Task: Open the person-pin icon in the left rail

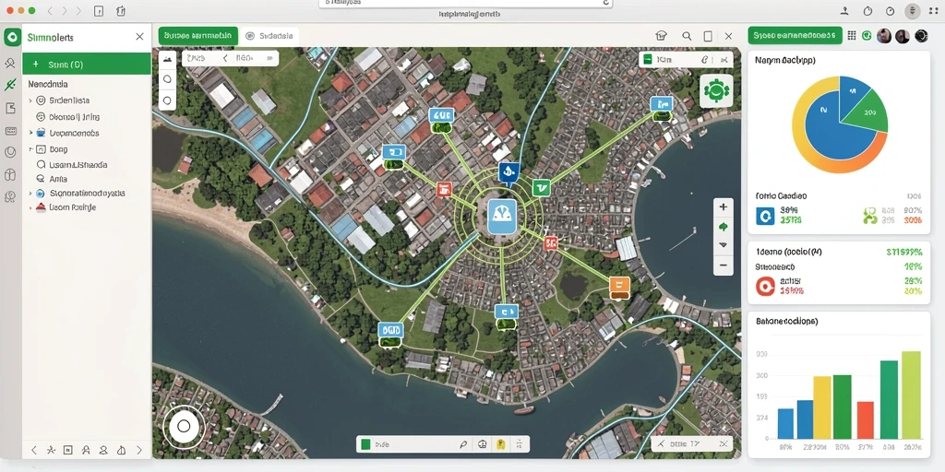Action: pos(9,63)
